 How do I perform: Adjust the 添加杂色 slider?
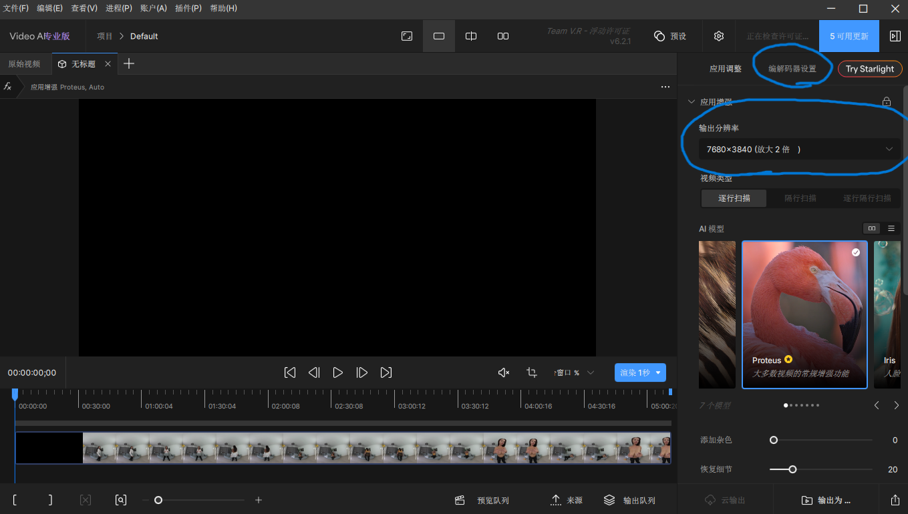coord(820,440)
